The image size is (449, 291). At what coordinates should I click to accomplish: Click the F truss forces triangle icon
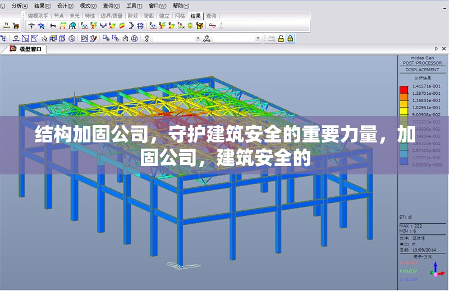tap(84, 26)
